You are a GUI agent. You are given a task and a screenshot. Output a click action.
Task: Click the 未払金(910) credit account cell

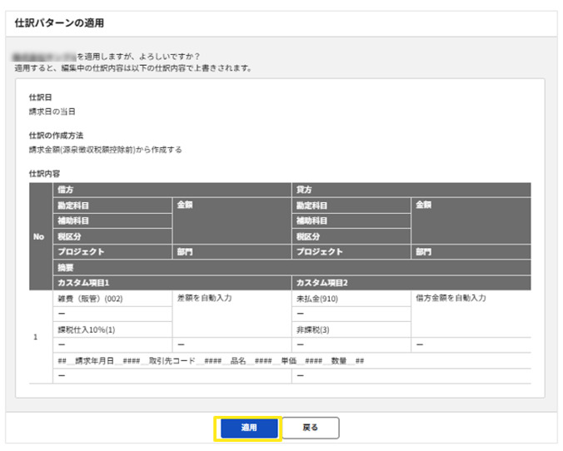point(351,299)
